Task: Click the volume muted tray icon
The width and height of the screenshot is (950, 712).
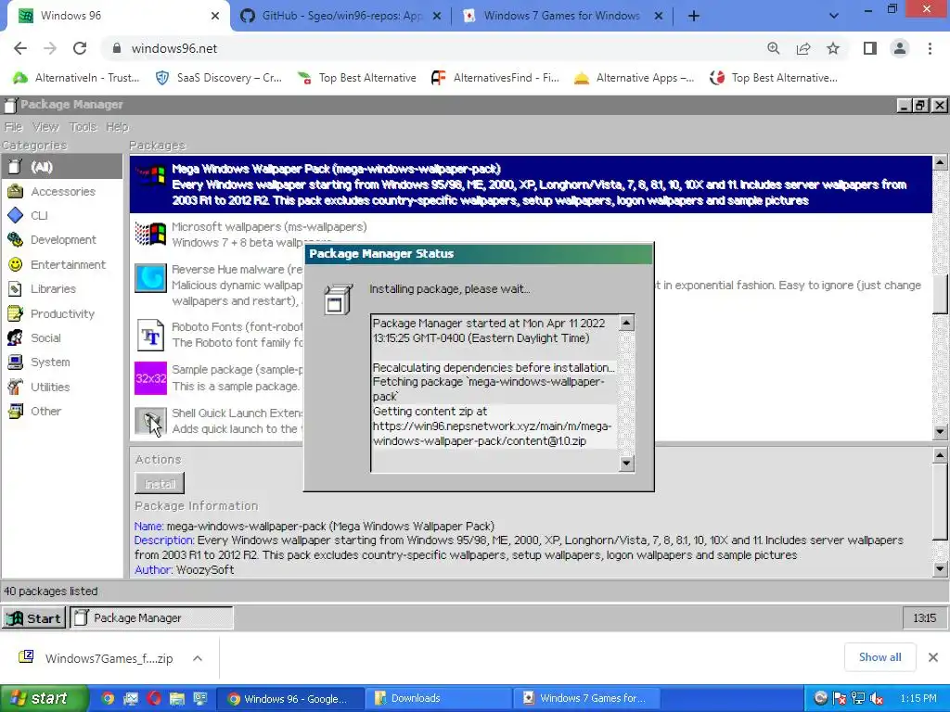Action: pos(876,698)
